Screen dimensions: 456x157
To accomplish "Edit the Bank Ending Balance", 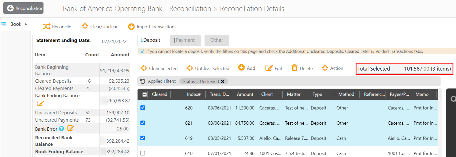I will click(x=40, y=103).
